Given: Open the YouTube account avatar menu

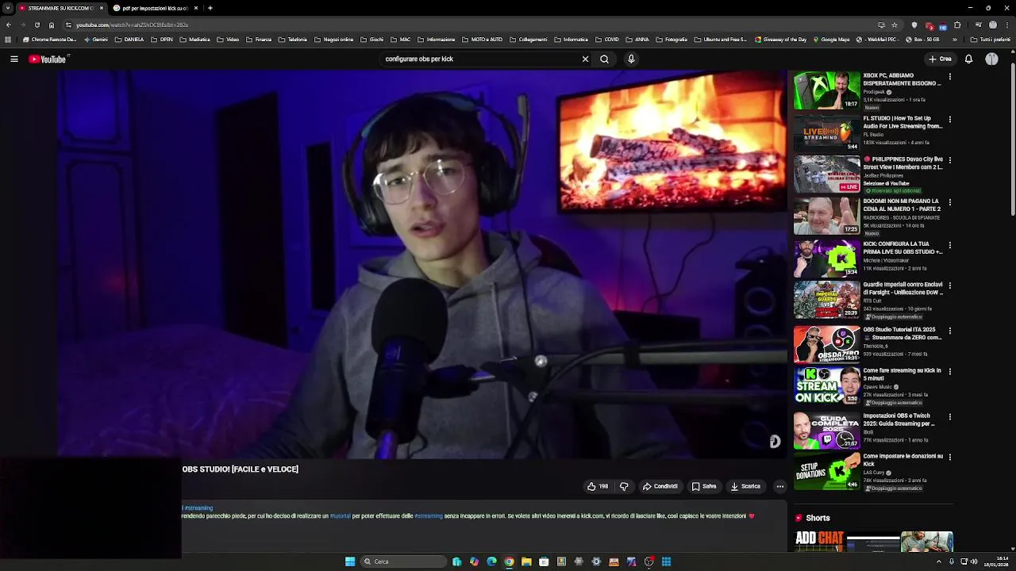Looking at the screenshot, I should pyautogui.click(x=991, y=59).
